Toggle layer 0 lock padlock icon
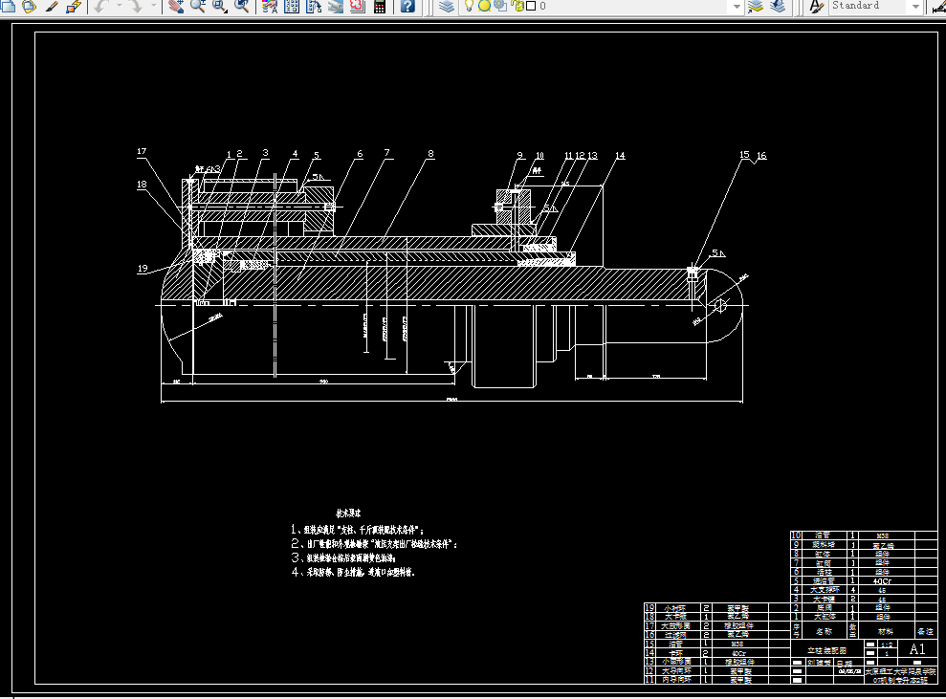 [x=517, y=6]
